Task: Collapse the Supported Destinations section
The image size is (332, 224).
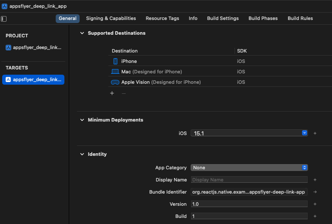Action: click(82, 33)
